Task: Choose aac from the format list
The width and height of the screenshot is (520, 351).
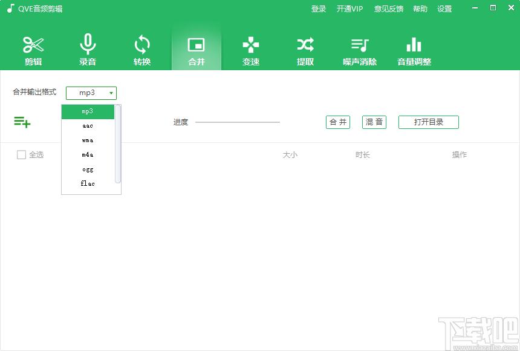Action: [x=88, y=126]
